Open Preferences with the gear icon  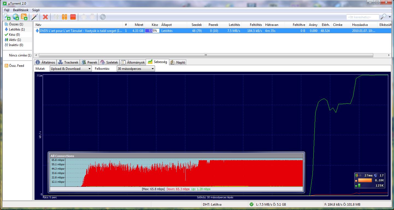(x=103, y=17)
